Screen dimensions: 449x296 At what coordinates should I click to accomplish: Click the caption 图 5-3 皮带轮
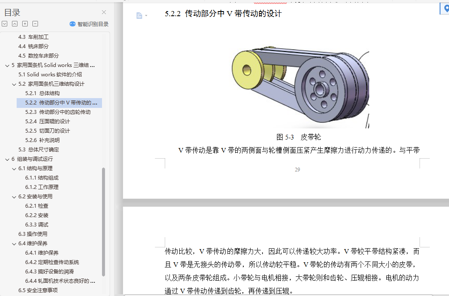tap(299, 137)
